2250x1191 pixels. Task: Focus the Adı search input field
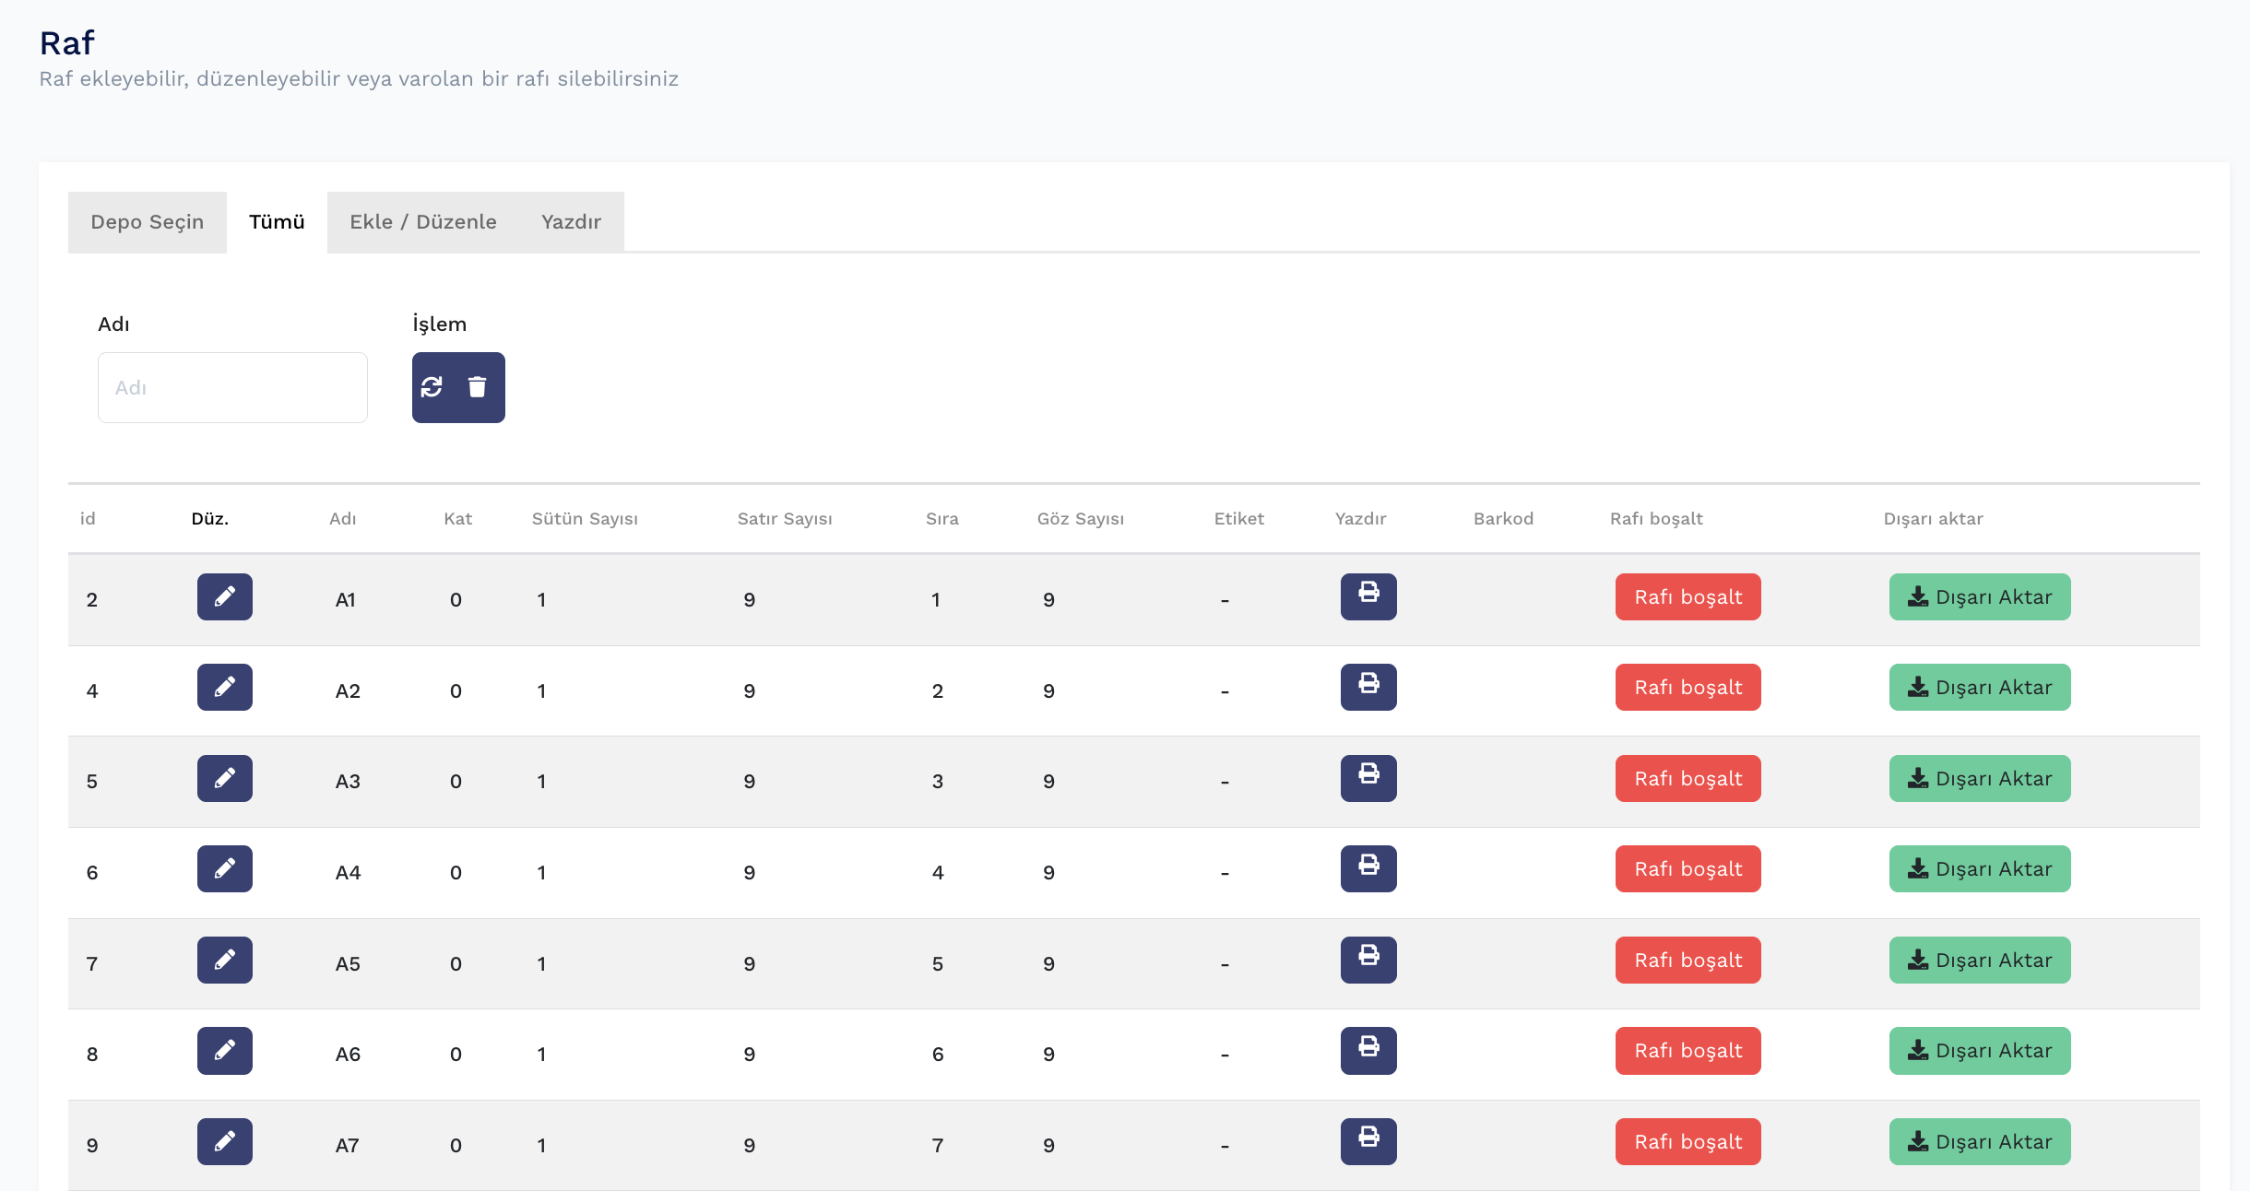[232, 388]
